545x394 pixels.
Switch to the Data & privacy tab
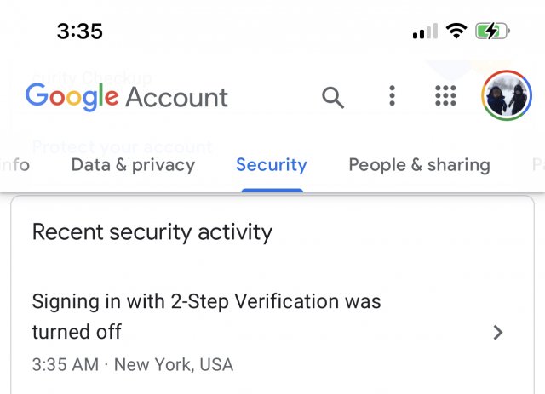tap(133, 165)
